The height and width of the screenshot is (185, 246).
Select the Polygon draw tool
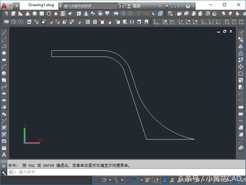coord(4,53)
